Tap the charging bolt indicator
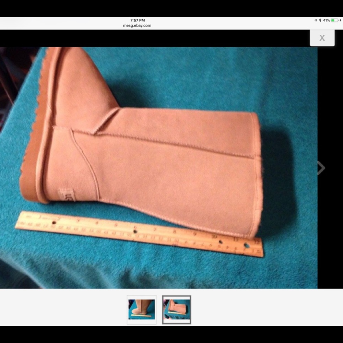Screen dimensions: 343x343 click(x=341, y=20)
